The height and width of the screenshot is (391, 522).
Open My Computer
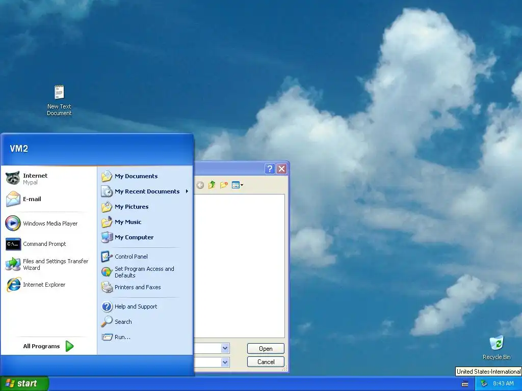click(145, 237)
